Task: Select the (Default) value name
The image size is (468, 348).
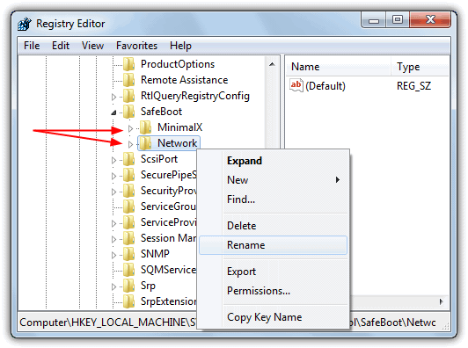Action: pos(325,86)
